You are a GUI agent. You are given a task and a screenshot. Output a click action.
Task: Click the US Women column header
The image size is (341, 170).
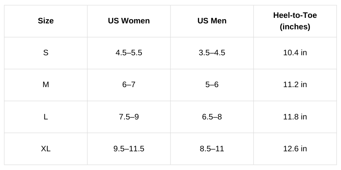click(x=129, y=21)
